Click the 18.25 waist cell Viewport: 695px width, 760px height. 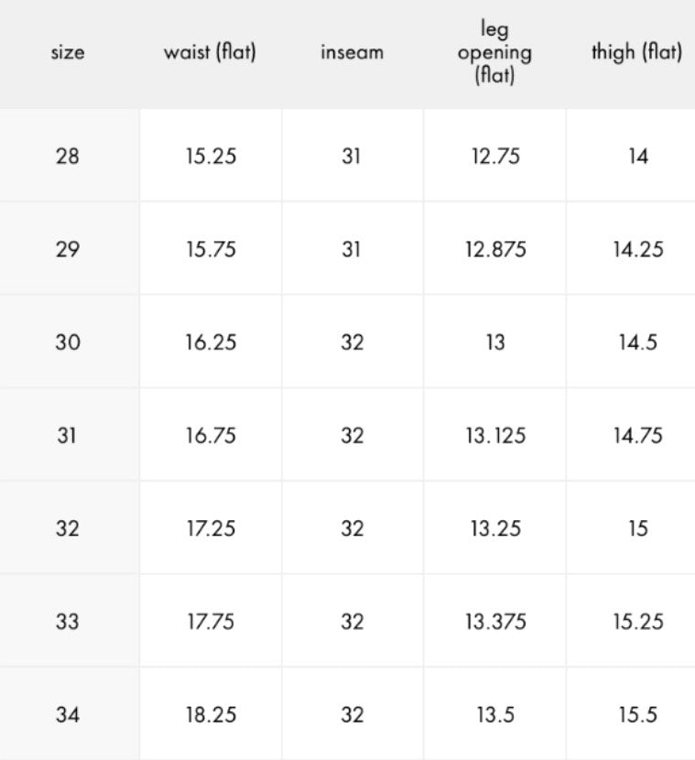(x=211, y=715)
